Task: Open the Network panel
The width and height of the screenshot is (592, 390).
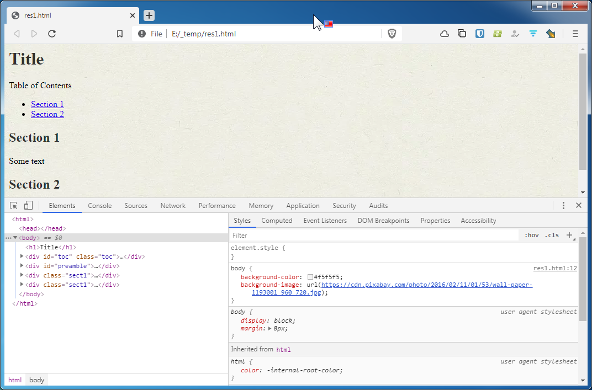Action: (x=173, y=205)
